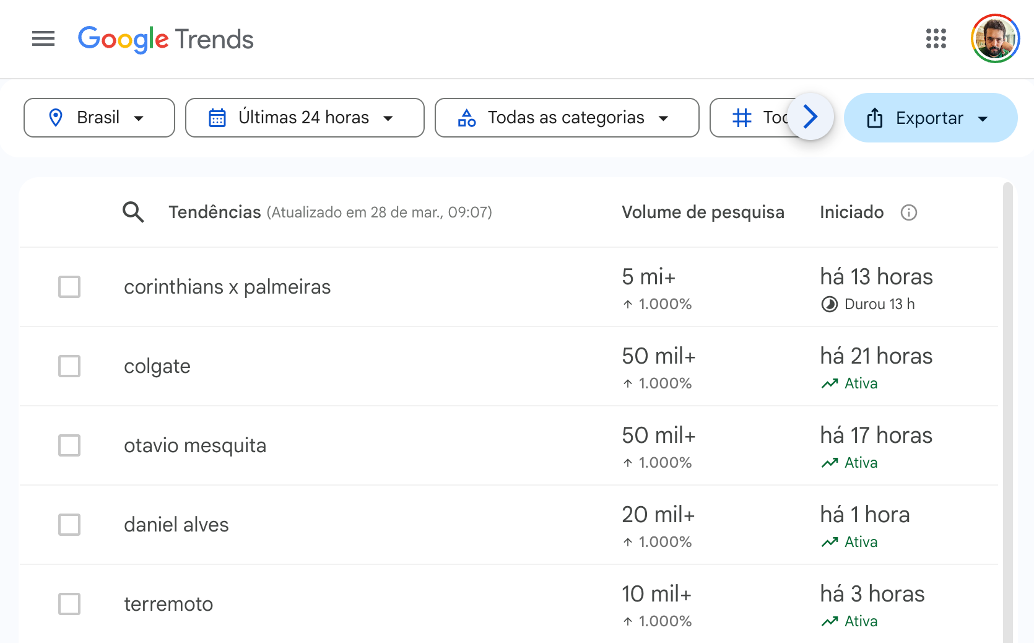Tick the colgate checkbox
This screenshot has height=643, width=1034.
69,366
